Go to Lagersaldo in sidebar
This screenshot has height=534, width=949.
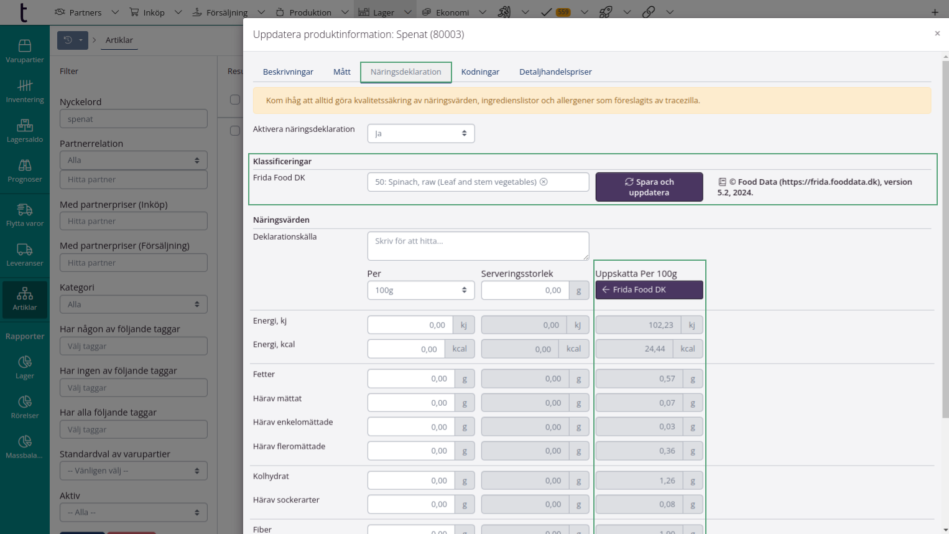[25, 130]
